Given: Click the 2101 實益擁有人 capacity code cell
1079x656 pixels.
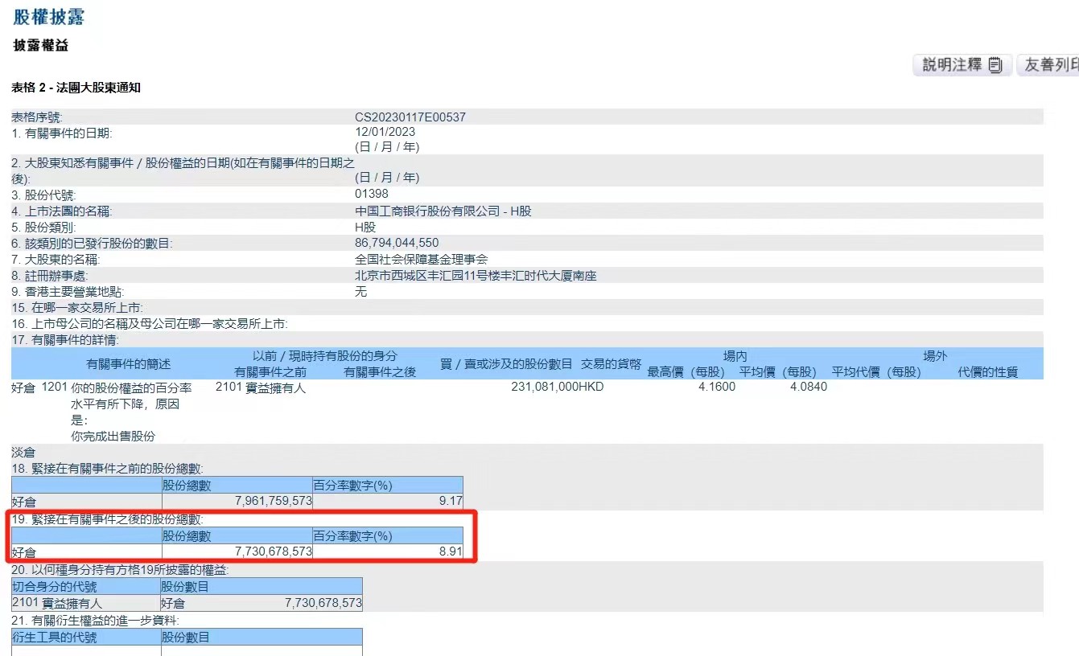Looking at the screenshot, I should click(x=86, y=602).
